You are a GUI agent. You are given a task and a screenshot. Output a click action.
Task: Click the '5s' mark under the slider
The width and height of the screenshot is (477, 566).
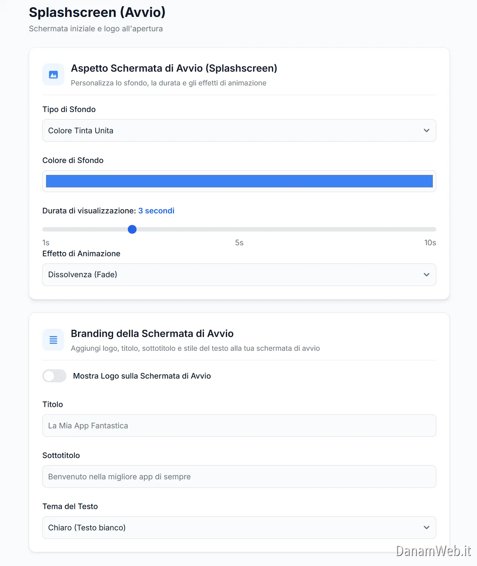(x=239, y=243)
